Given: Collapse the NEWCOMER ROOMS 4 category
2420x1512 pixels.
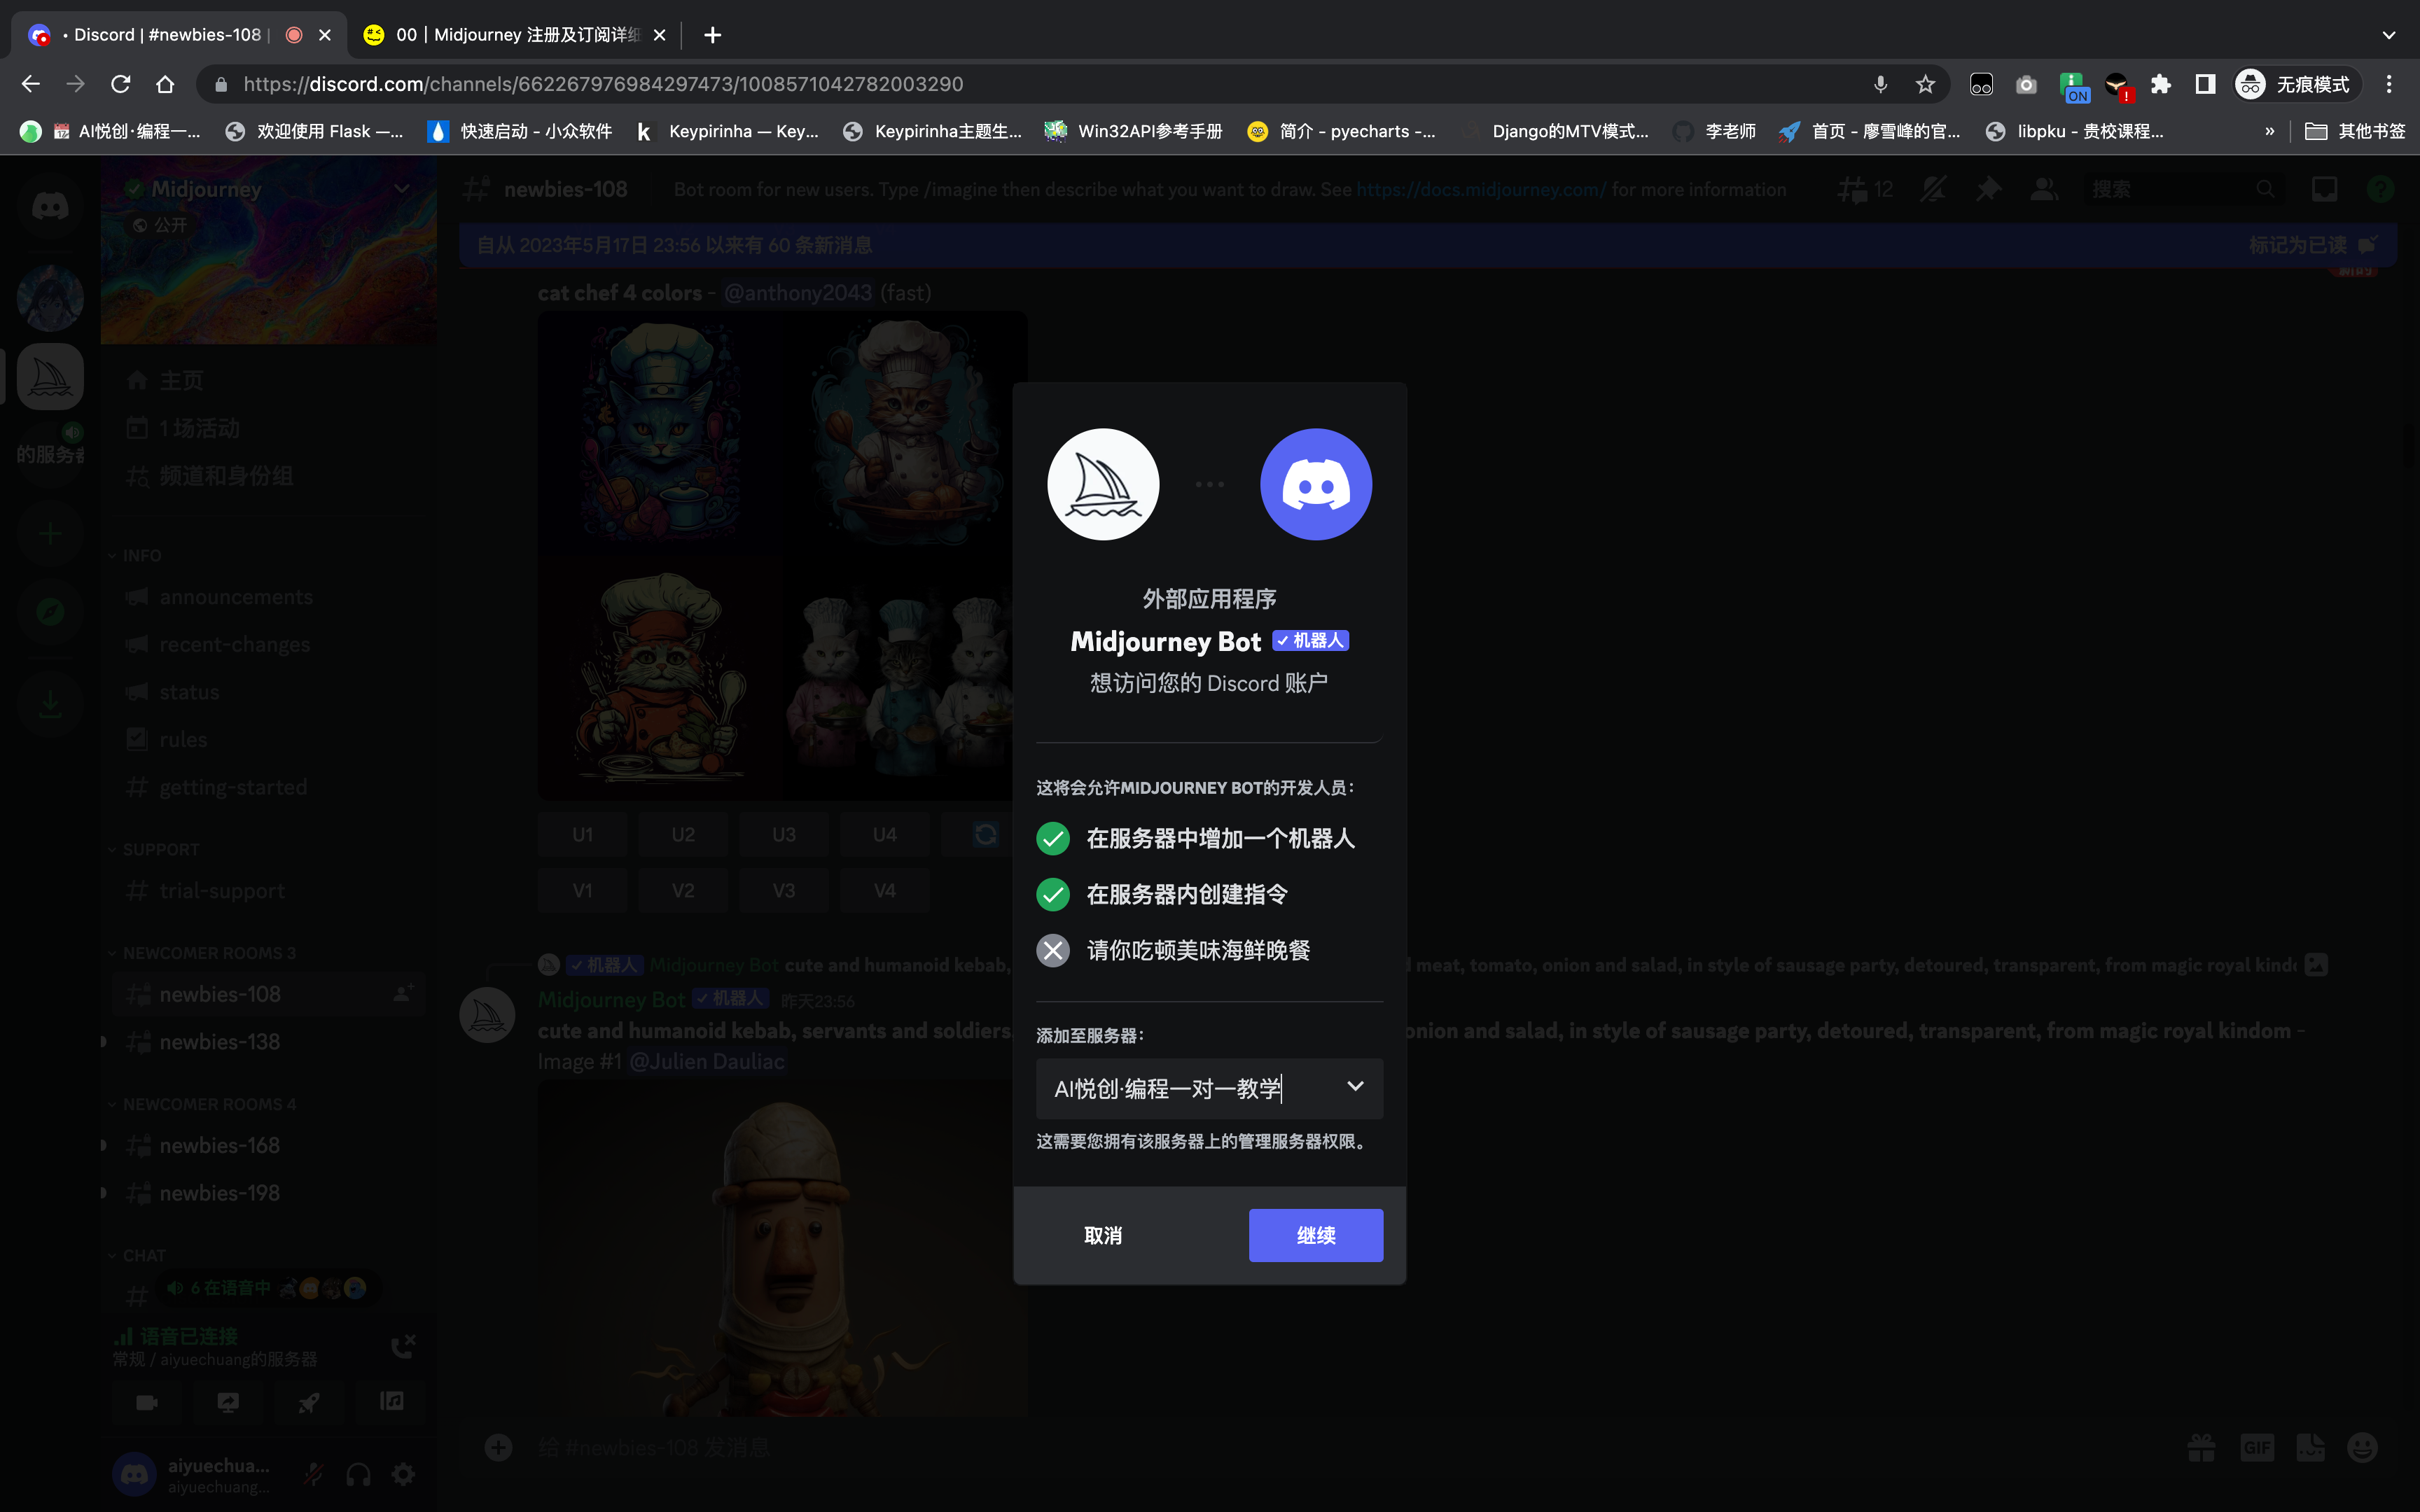Looking at the screenshot, I should (202, 1104).
